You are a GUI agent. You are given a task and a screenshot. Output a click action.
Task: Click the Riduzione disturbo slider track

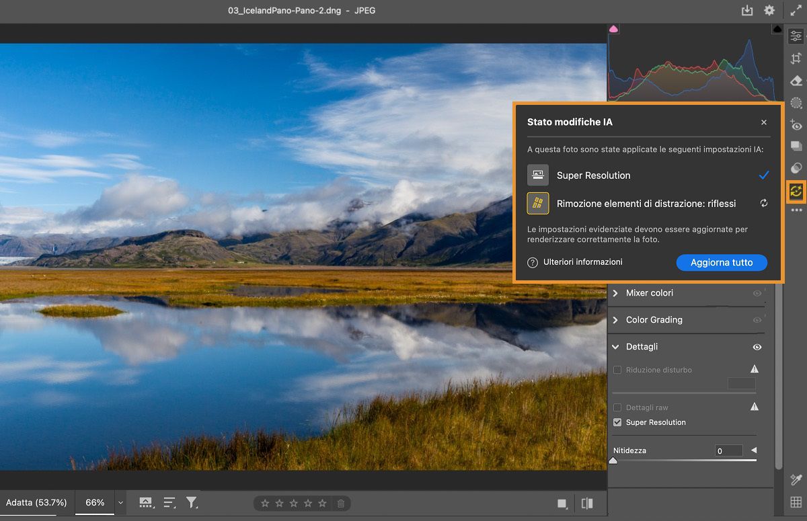(x=685, y=393)
